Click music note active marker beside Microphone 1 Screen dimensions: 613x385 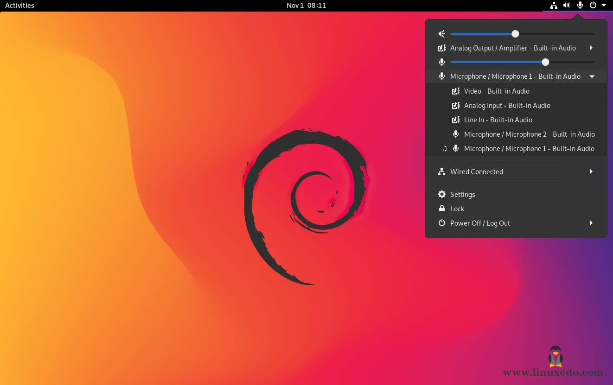coord(445,149)
